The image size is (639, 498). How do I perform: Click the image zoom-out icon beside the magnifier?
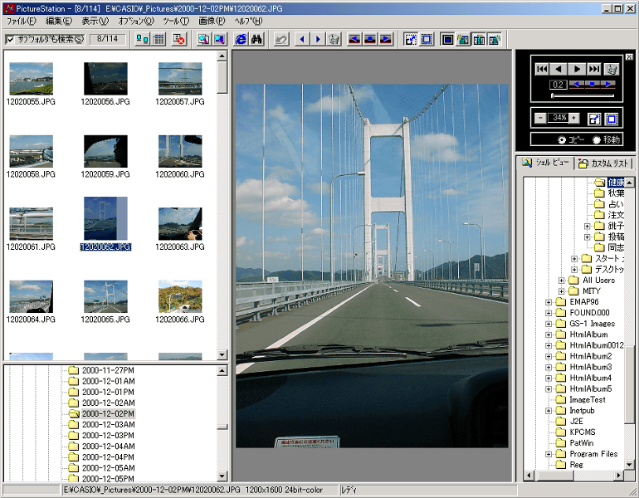(220, 39)
